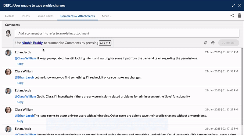Focus the Add a comment input field
This screenshot has width=244, height=136.
coord(127,33)
